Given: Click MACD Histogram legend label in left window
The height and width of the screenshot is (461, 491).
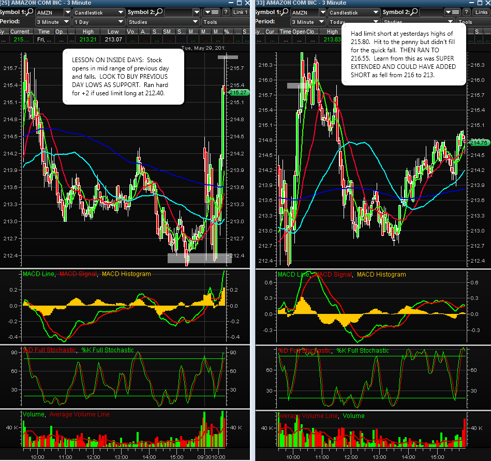Looking at the screenshot, I should [126, 274].
